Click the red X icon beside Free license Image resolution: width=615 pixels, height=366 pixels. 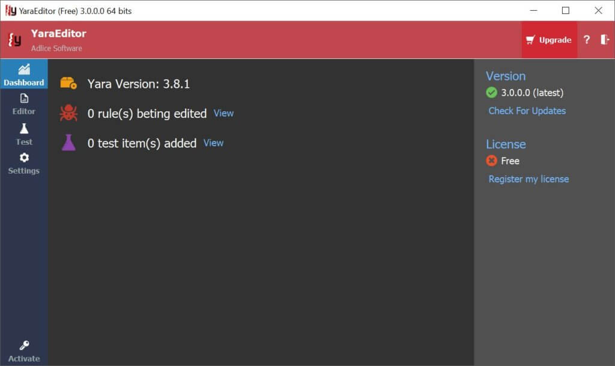(x=491, y=160)
